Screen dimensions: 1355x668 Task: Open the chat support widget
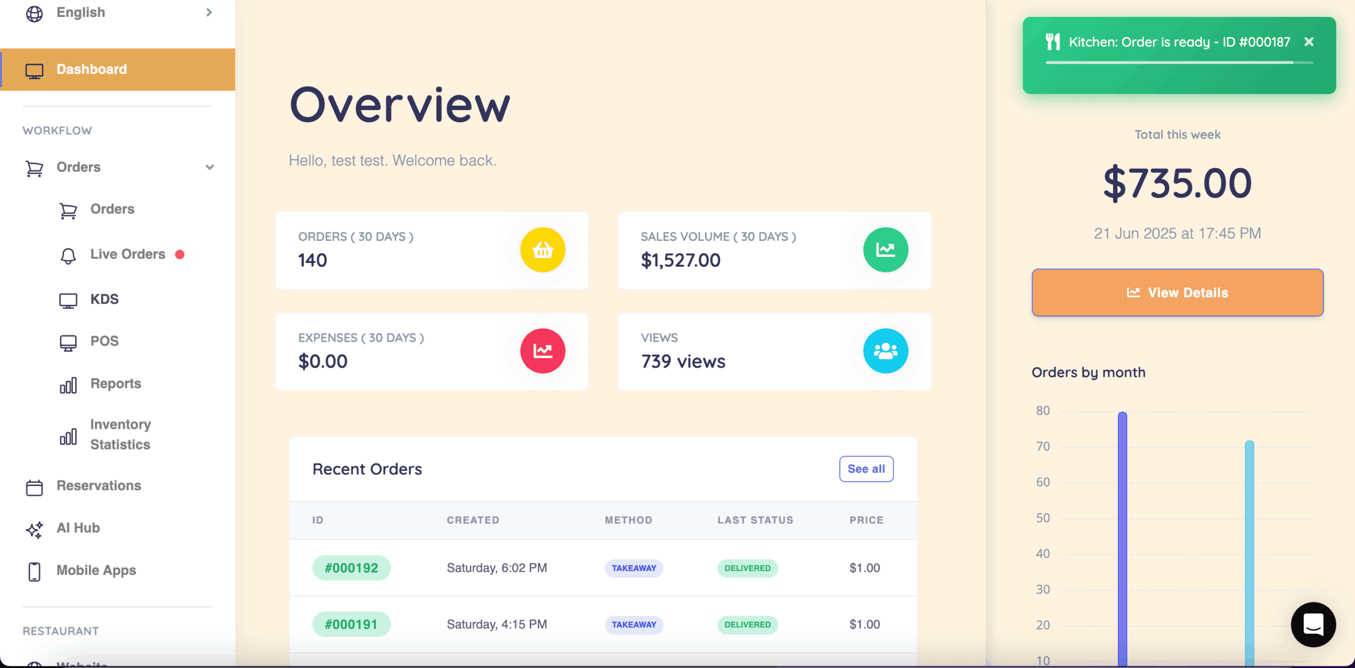pyautogui.click(x=1313, y=625)
